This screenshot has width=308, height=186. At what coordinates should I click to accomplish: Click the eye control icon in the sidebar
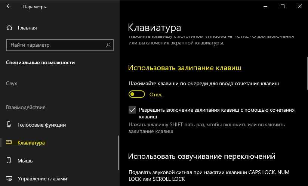point(9,179)
